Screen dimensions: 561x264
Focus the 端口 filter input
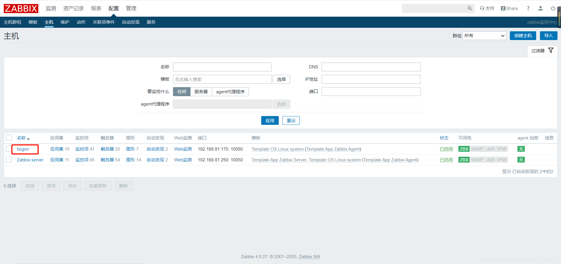coord(371,92)
